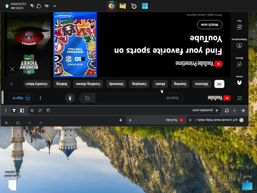Screen dimensions: 257x193
Task: Select the All filter chip
Action: point(219,84)
